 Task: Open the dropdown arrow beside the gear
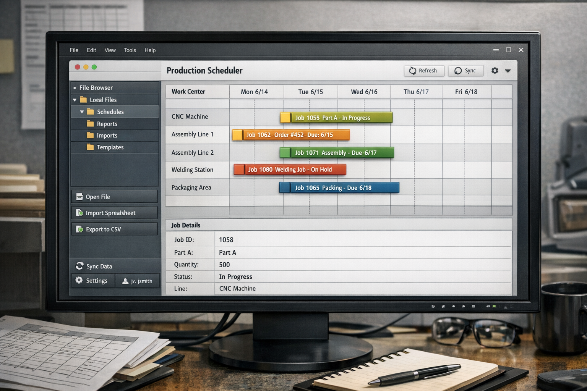coord(508,71)
